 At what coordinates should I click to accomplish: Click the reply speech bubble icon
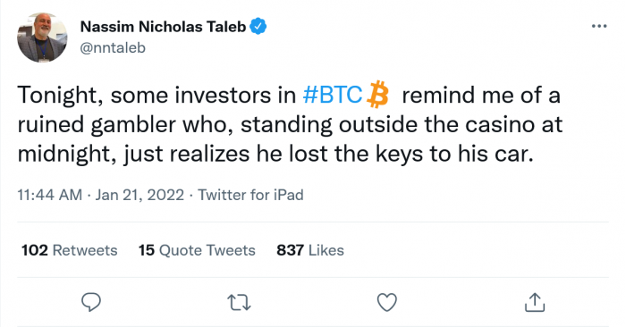(91, 302)
